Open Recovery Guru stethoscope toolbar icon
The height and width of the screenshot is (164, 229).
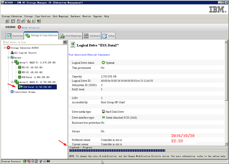point(28,21)
